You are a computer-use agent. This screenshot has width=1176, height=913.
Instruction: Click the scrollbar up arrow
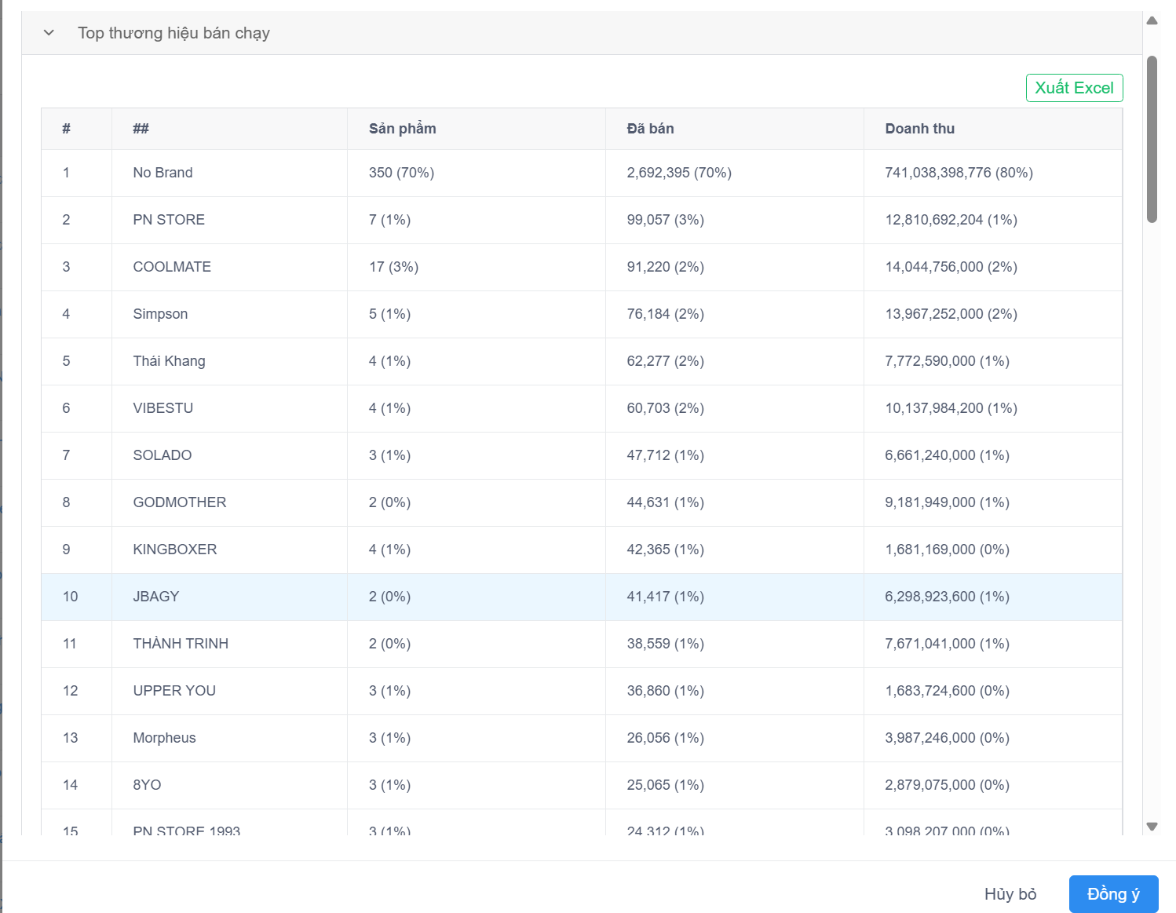tap(1152, 20)
